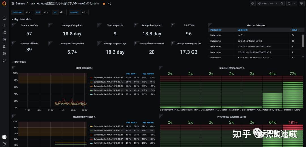This screenshot has width=306, height=147.
Task: Open the Explore compass icon
Action: point(4,39)
